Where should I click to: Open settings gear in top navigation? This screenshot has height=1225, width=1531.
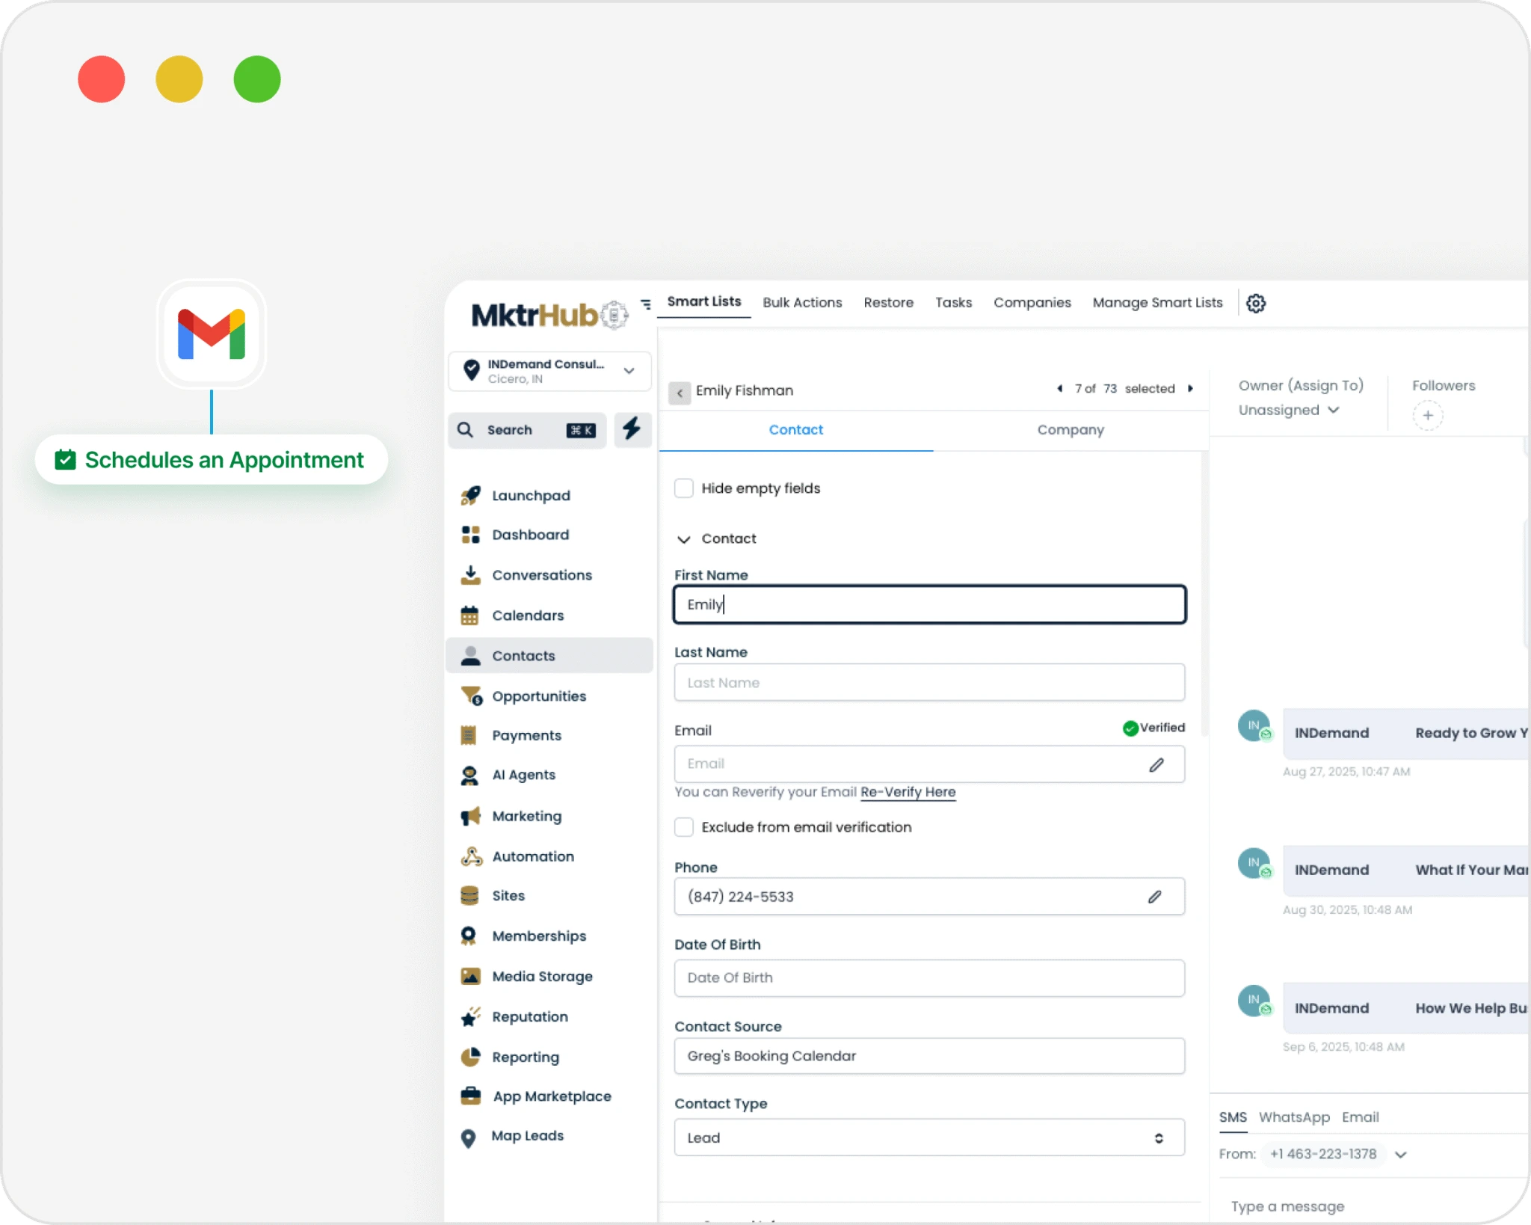(1256, 303)
